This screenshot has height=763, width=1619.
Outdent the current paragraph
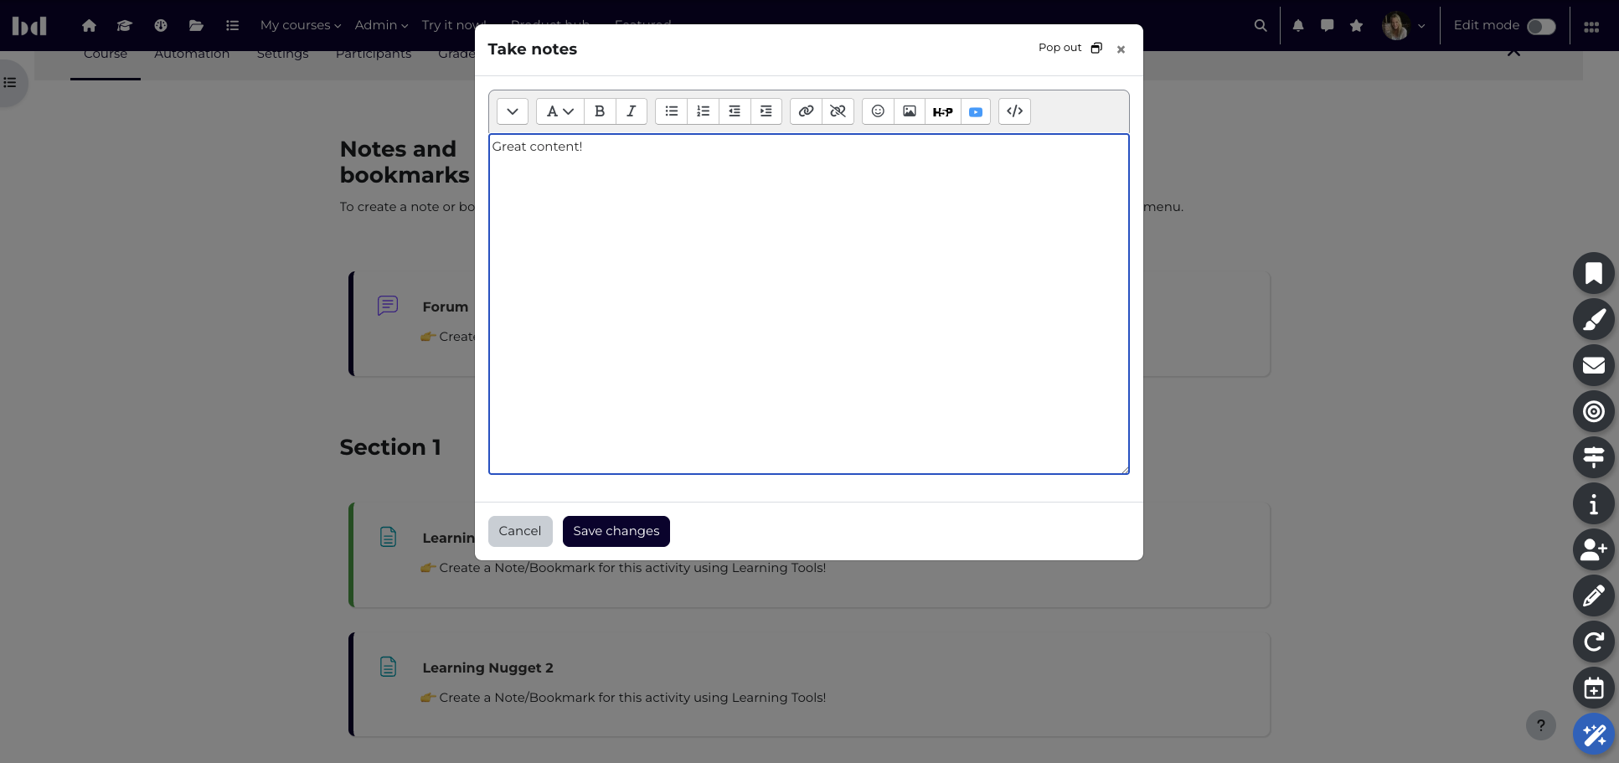[735, 111]
